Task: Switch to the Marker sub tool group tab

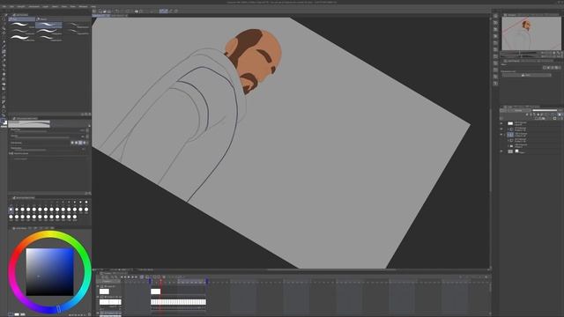Action: click(x=48, y=19)
